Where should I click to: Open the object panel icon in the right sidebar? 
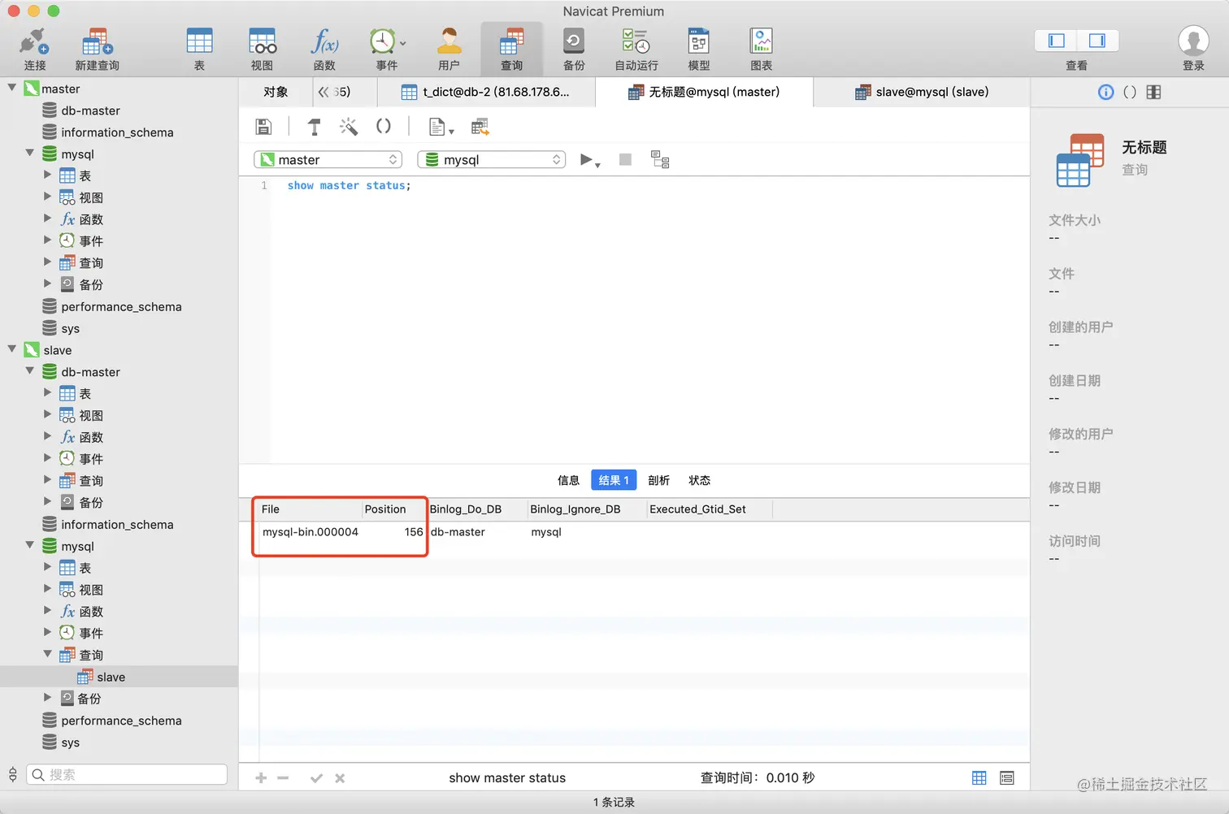[x=1153, y=92]
